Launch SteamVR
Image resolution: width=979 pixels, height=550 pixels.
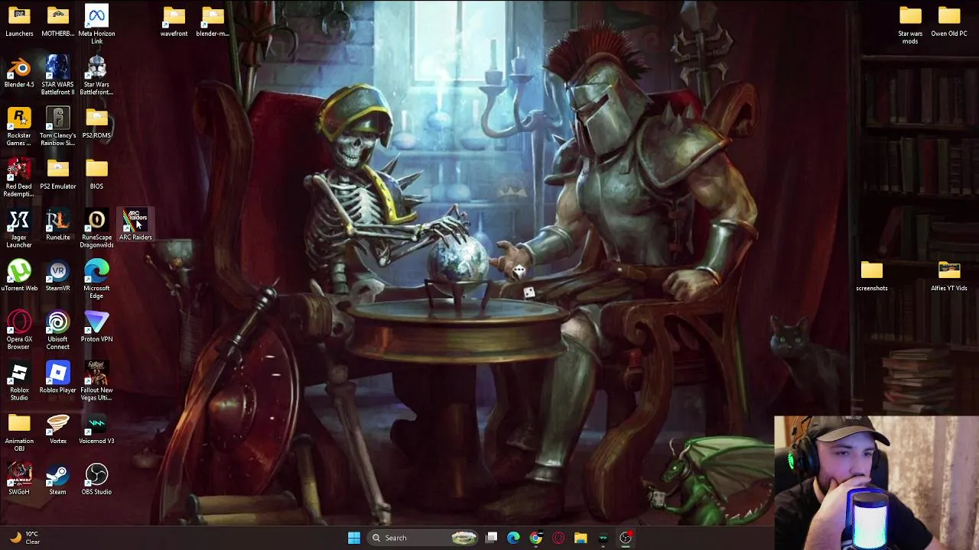[58, 277]
